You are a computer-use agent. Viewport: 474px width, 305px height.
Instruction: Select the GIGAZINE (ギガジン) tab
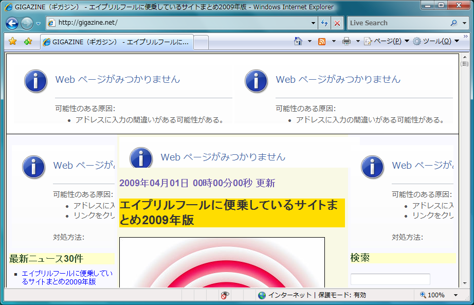(117, 42)
